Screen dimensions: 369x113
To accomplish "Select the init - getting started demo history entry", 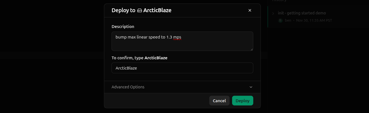I will (302, 13).
